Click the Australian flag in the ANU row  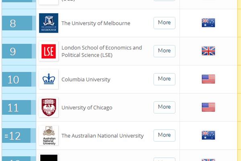(x=208, y=135)
